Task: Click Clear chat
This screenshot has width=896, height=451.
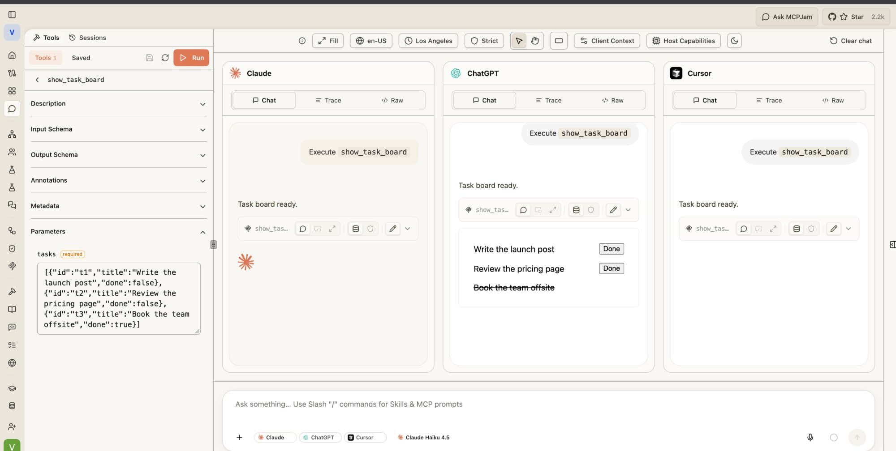Action: [x=850, y=41]
